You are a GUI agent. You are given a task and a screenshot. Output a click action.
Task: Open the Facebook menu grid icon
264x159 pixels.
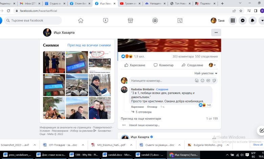233,21
